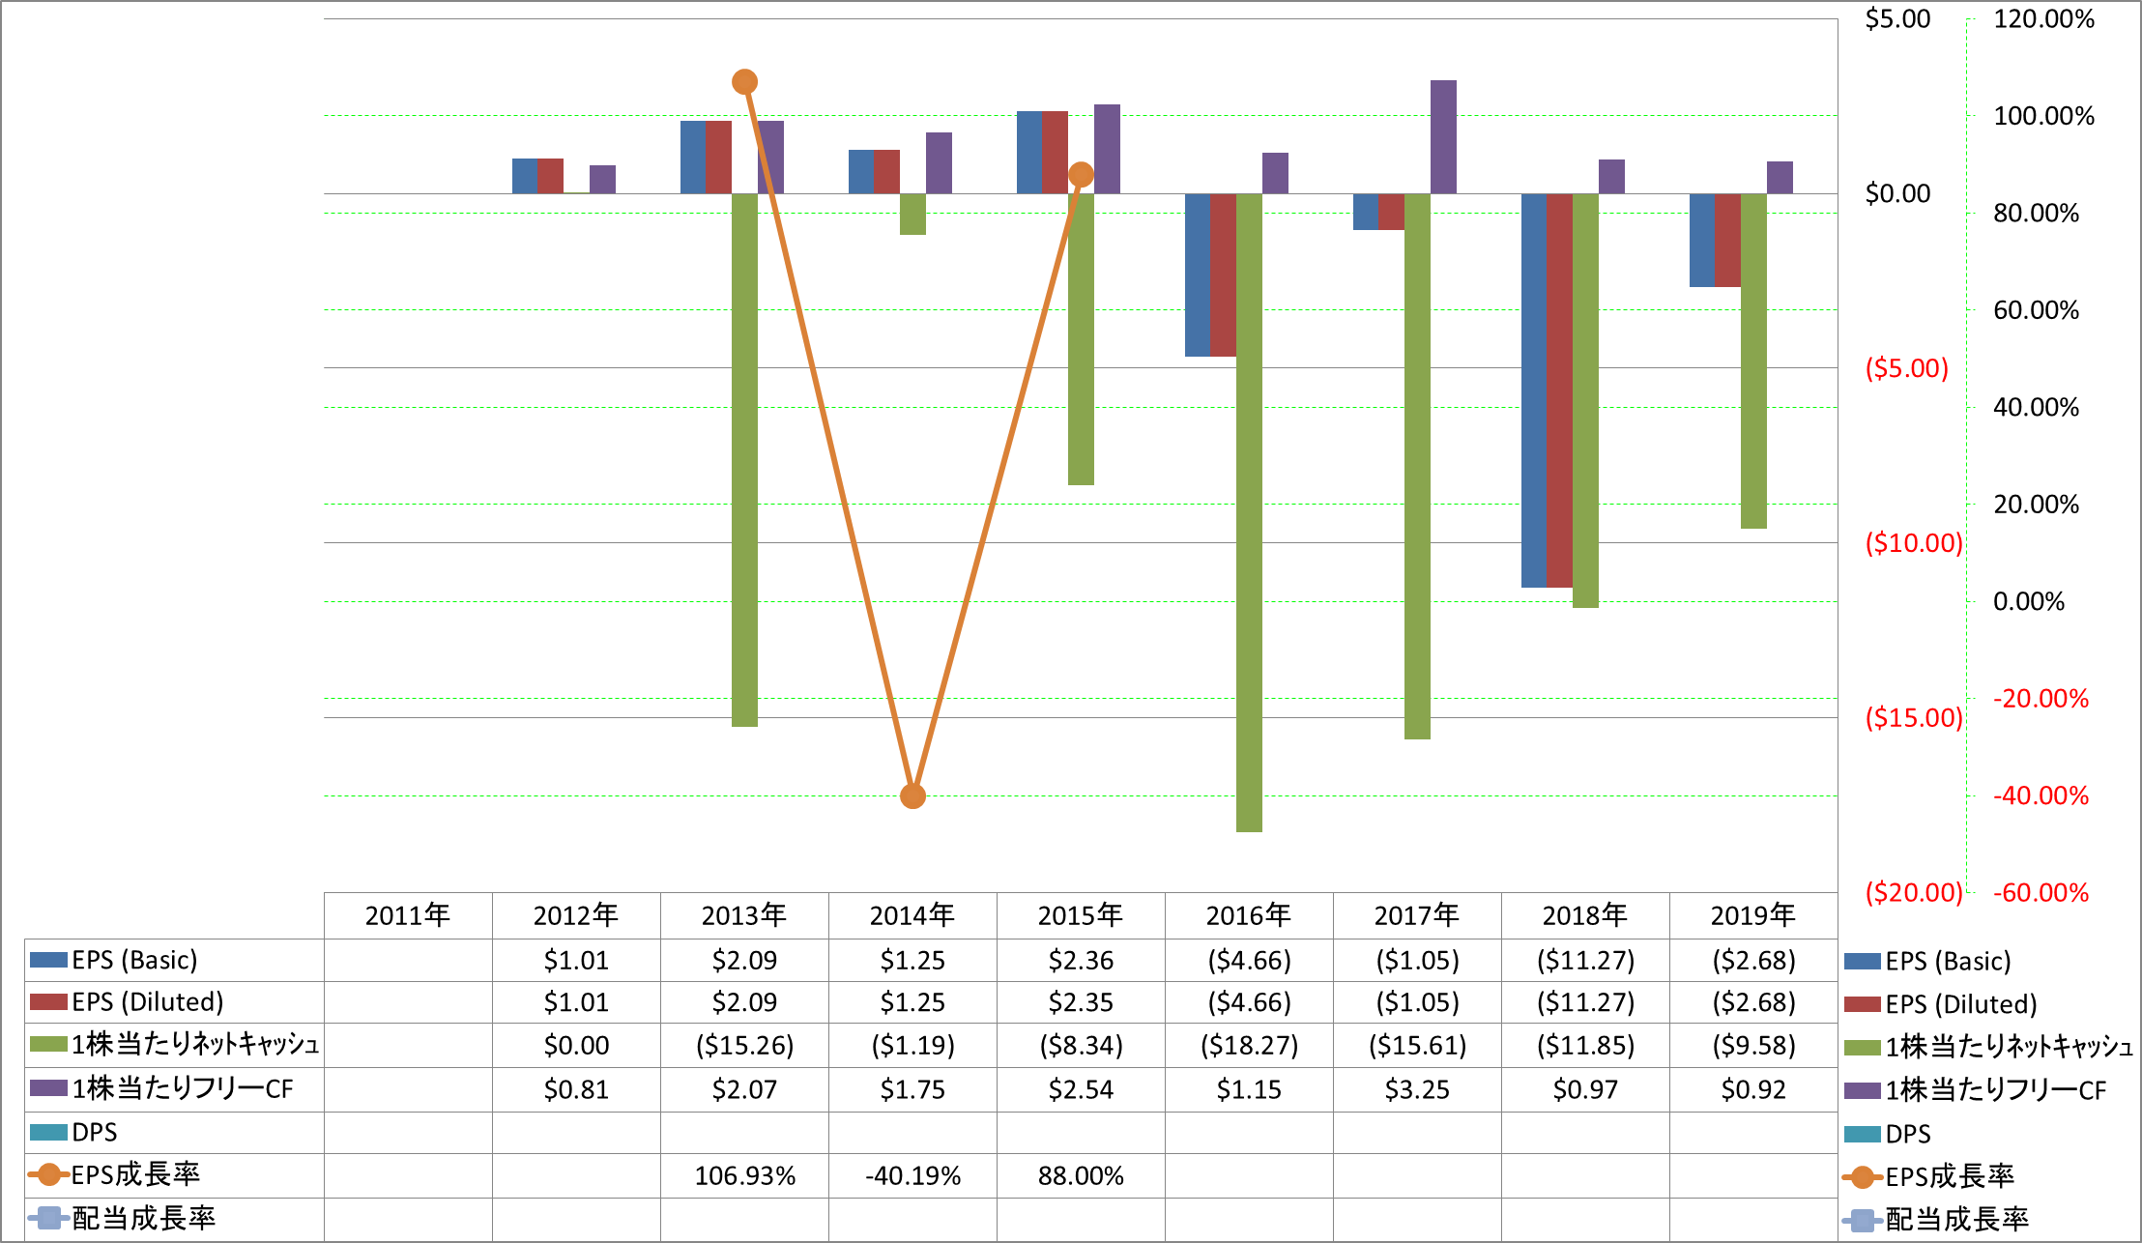2142x1243 pixels.
Task: Click the 2015 EPS growth rate marker
Action: pos(1081,175)
